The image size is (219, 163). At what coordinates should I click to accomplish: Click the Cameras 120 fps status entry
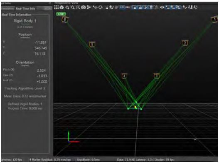(x=12, y=160)
